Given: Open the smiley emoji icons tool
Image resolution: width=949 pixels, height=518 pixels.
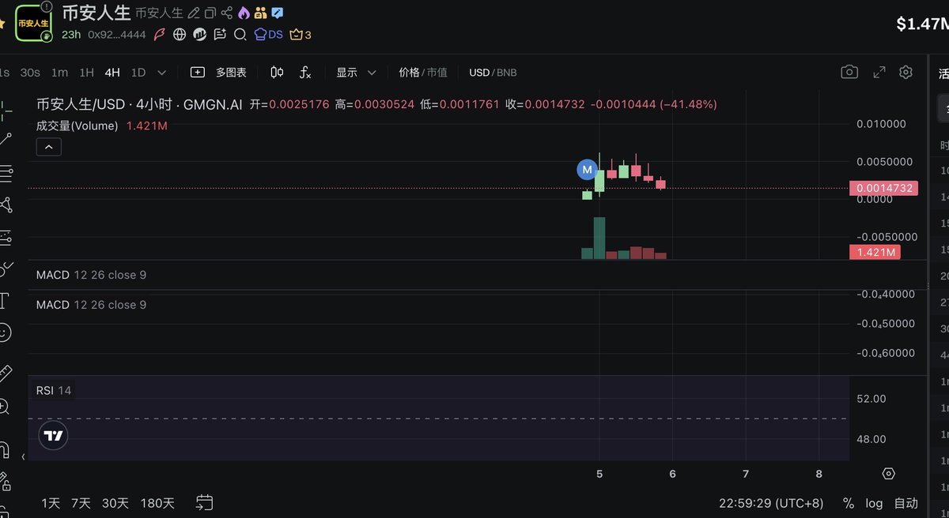Looking at the screenshot, I should coord(4,332).
